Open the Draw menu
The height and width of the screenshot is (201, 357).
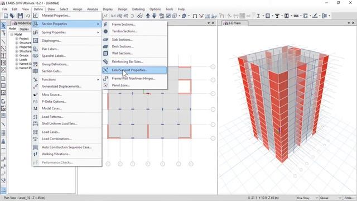tap(51, 9)
